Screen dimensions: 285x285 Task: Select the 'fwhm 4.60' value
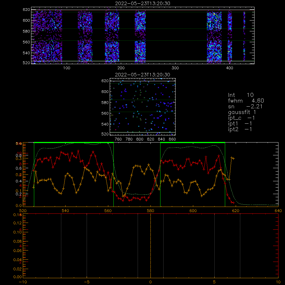coord(246,101)
